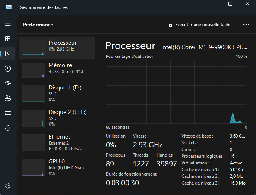Select the Processeur resource entry
This screenshot has height=195, width=256.
point(56,46)
